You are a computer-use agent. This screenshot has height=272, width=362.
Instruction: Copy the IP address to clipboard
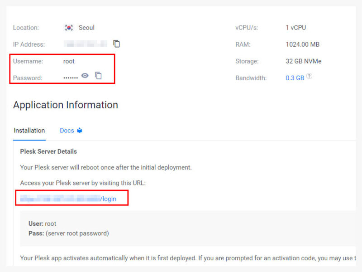coord(117,44)
